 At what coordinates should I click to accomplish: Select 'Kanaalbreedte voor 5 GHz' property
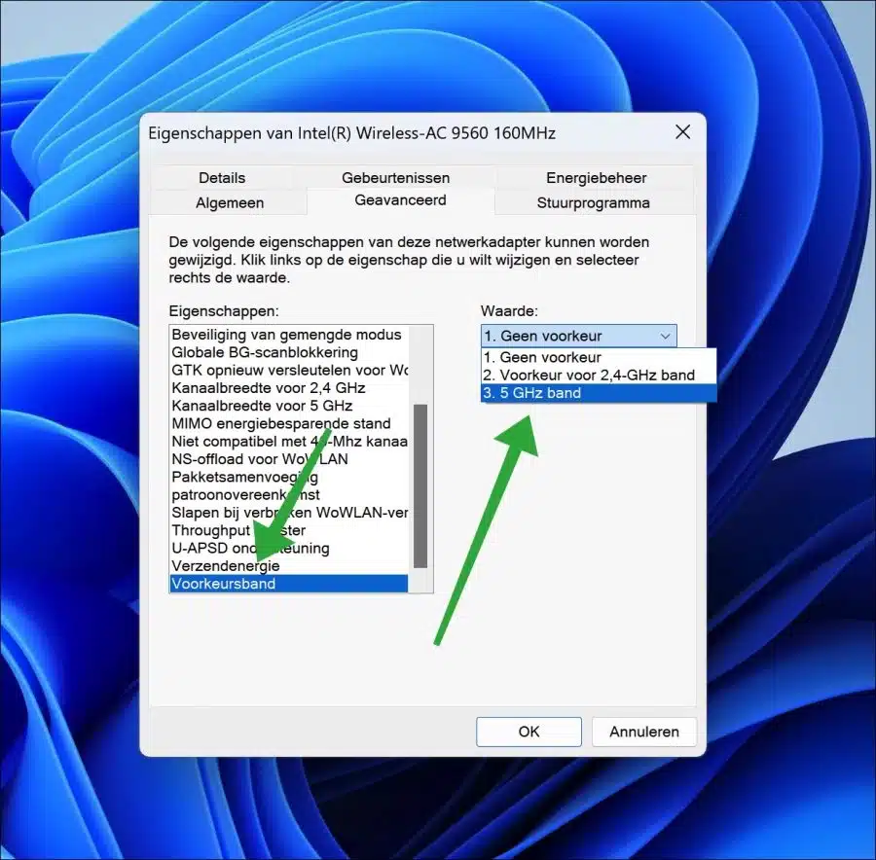point(289,406)
